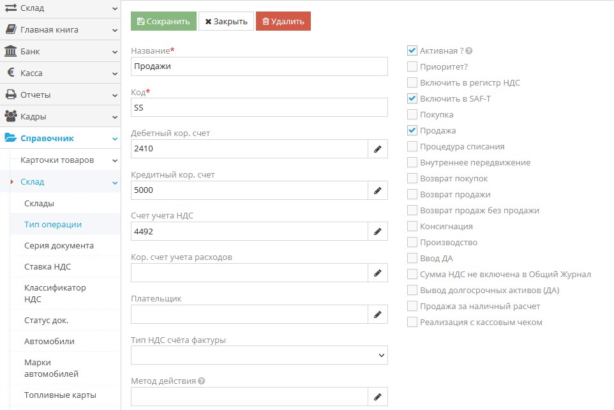The image size is (614, 410).
Task: Click the Закрыть button
Action: coord(226,21)
